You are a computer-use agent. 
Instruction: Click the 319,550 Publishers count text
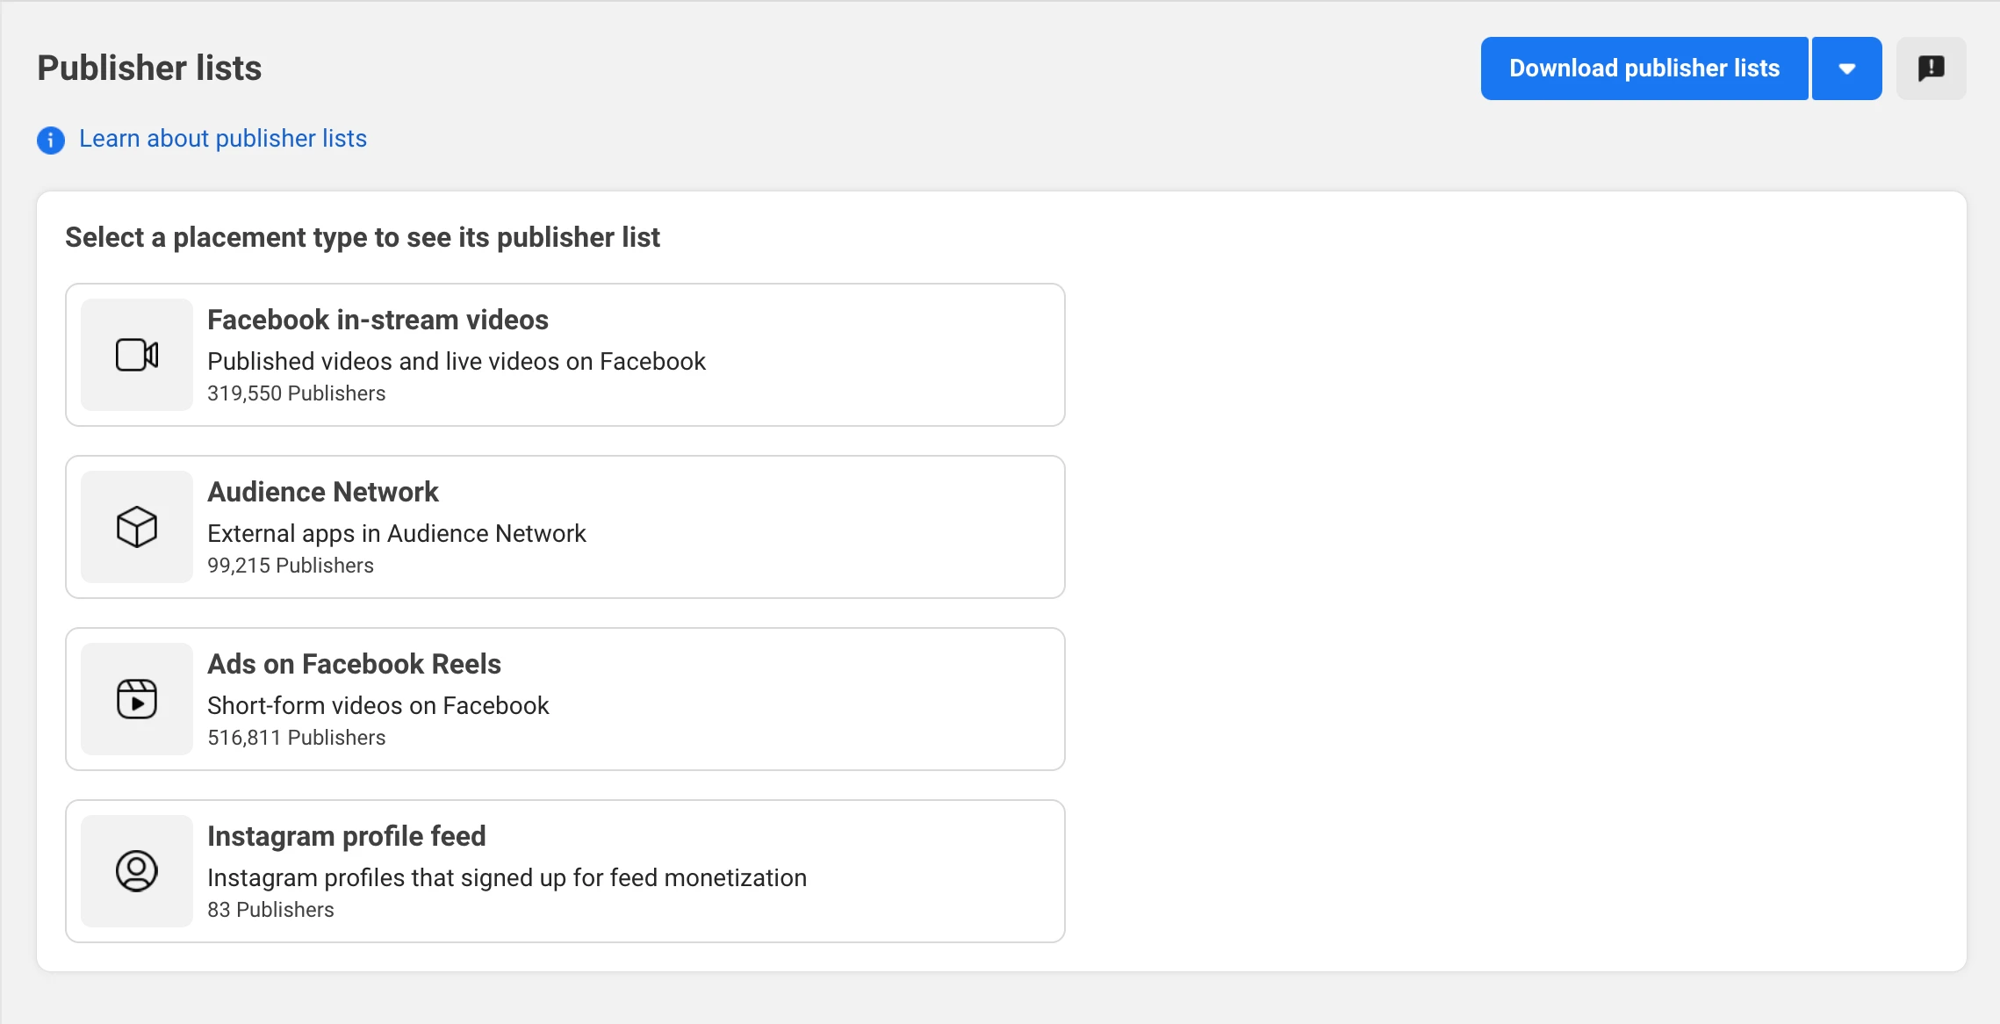[296, 393]
